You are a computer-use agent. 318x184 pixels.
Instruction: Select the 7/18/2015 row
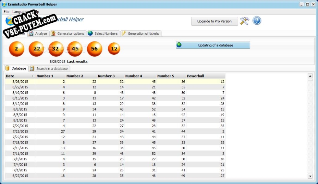(115, 142)
